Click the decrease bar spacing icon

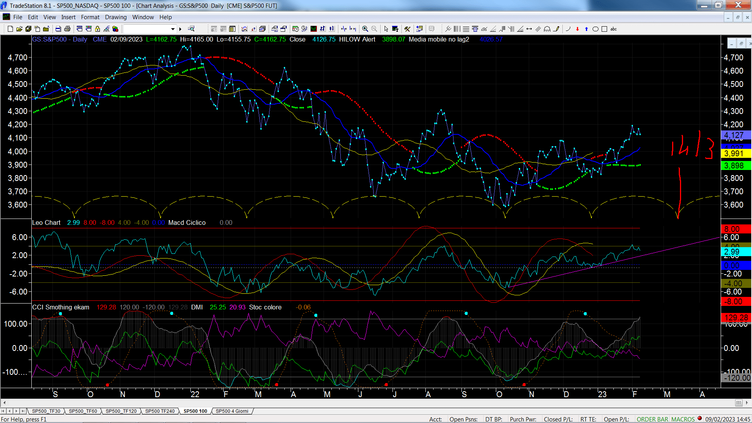344,29
